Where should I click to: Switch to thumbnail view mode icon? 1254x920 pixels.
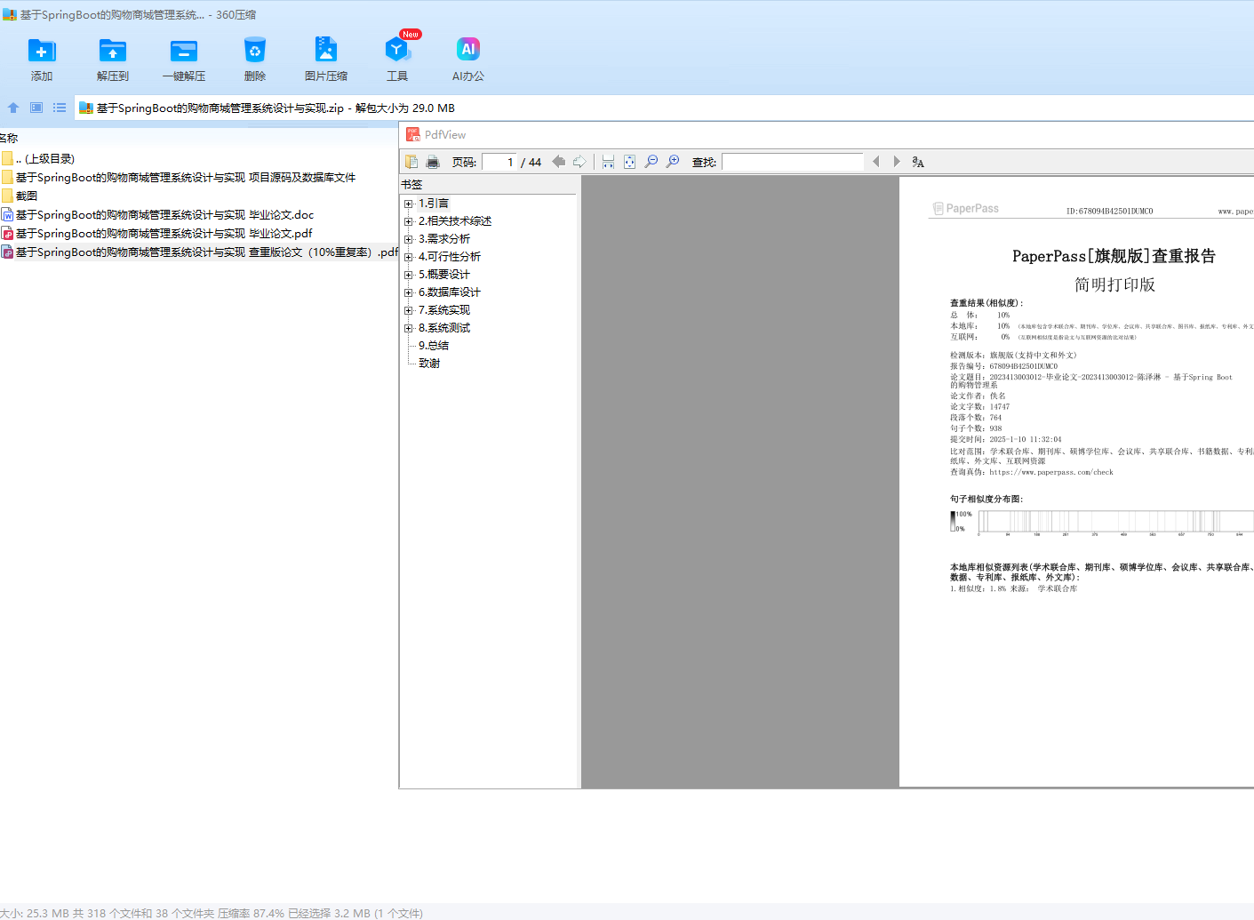coord(36,108)
